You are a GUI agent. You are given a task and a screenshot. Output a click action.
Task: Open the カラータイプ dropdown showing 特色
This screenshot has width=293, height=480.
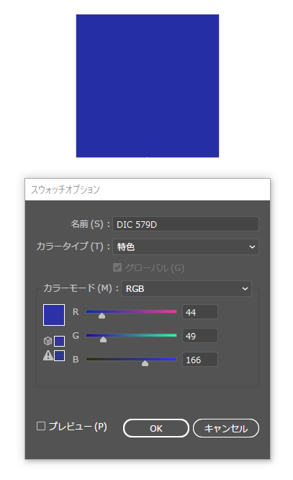[186, 246]
